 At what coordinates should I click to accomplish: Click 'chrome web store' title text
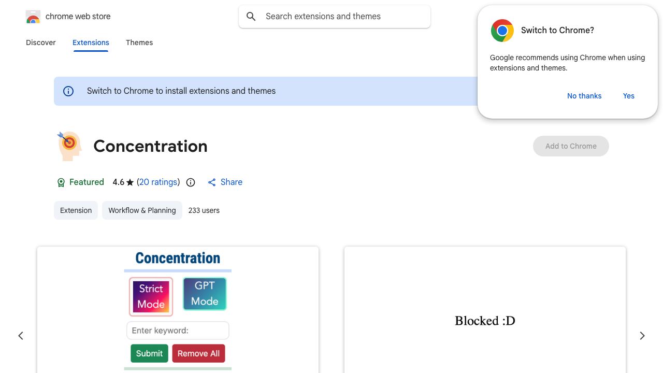click(x=78, y=17)
